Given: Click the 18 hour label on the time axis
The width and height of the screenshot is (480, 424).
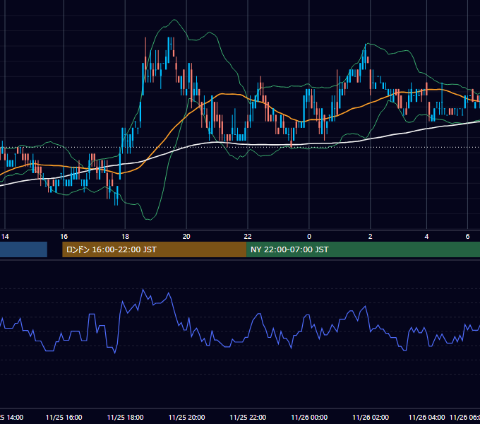Looking at the screenshot, I should [x=125, y=237].
